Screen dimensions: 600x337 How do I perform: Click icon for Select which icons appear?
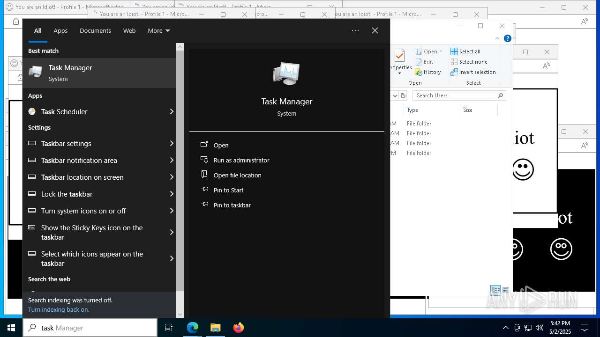pos(32,254)
